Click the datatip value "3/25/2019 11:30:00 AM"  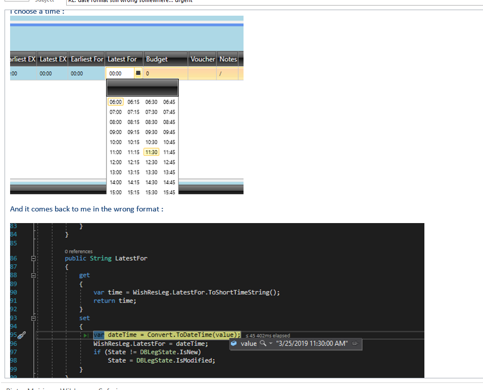(312, 343)
